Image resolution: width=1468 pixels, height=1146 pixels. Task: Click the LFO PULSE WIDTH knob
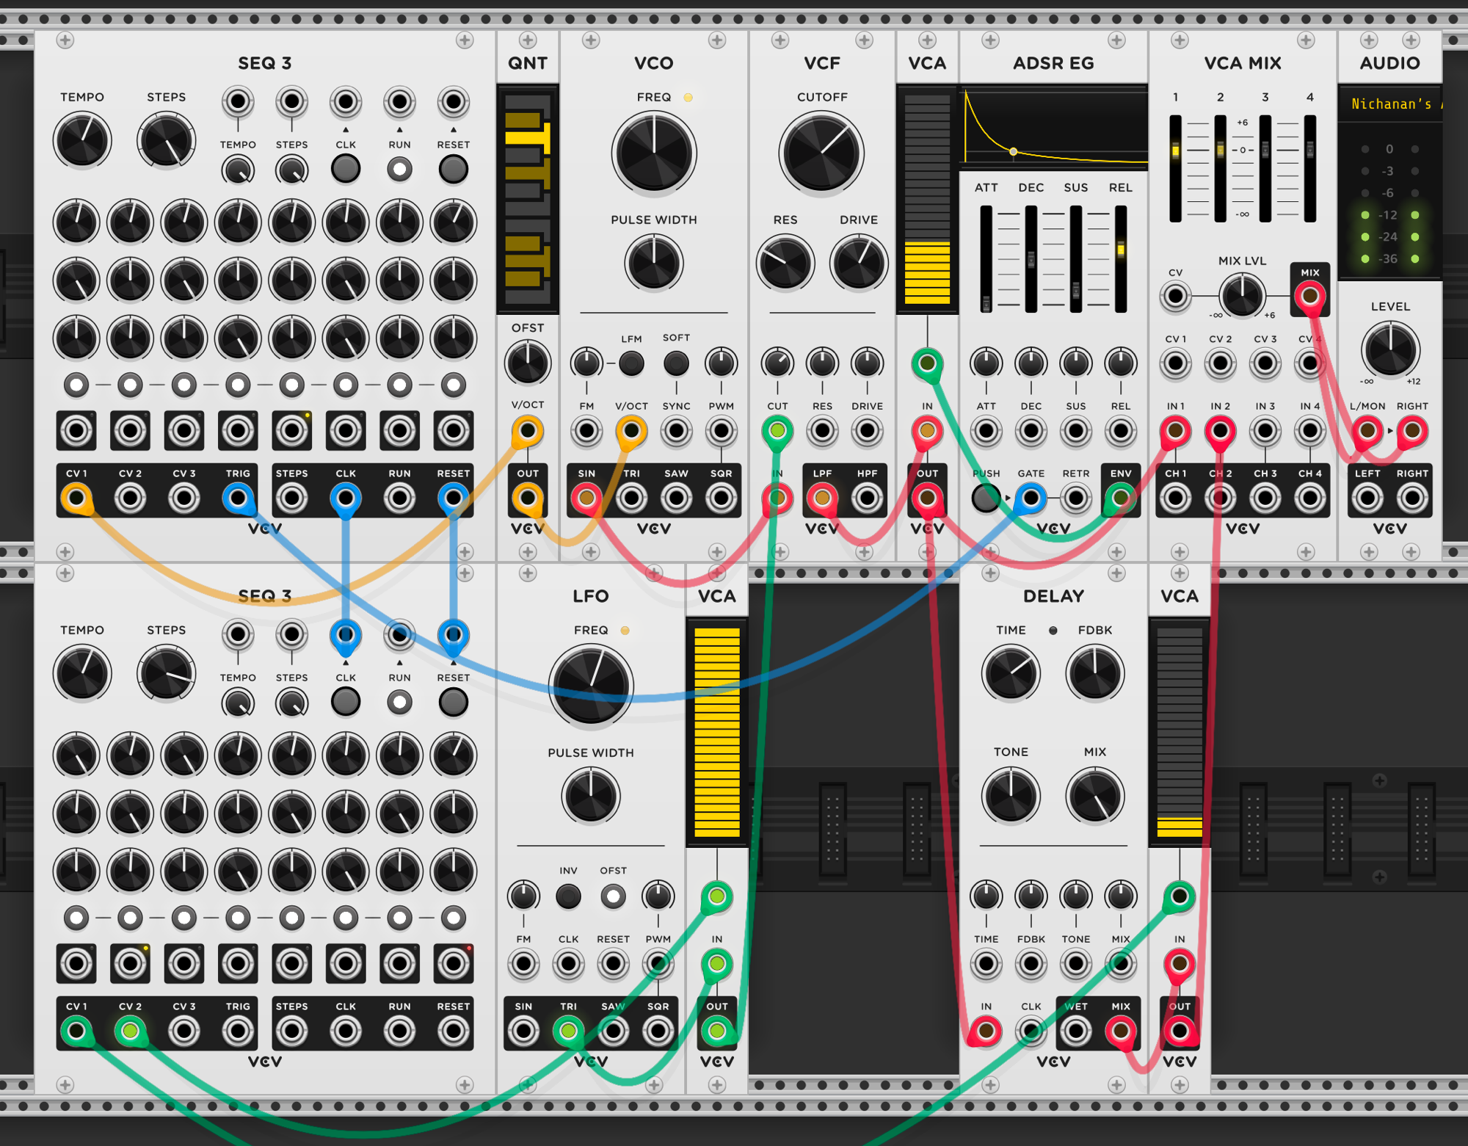point(590,796)
